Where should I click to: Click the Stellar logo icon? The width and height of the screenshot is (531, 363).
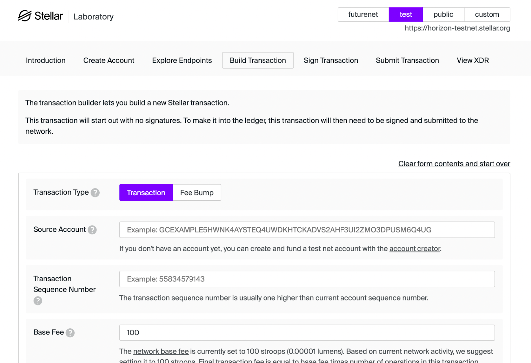pyautogui.click(x=25, y=16)
